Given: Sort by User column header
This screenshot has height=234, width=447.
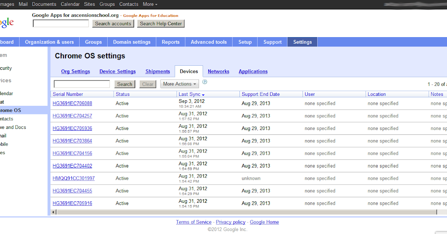Looking at the screenshot, I should tap(310, 94).
